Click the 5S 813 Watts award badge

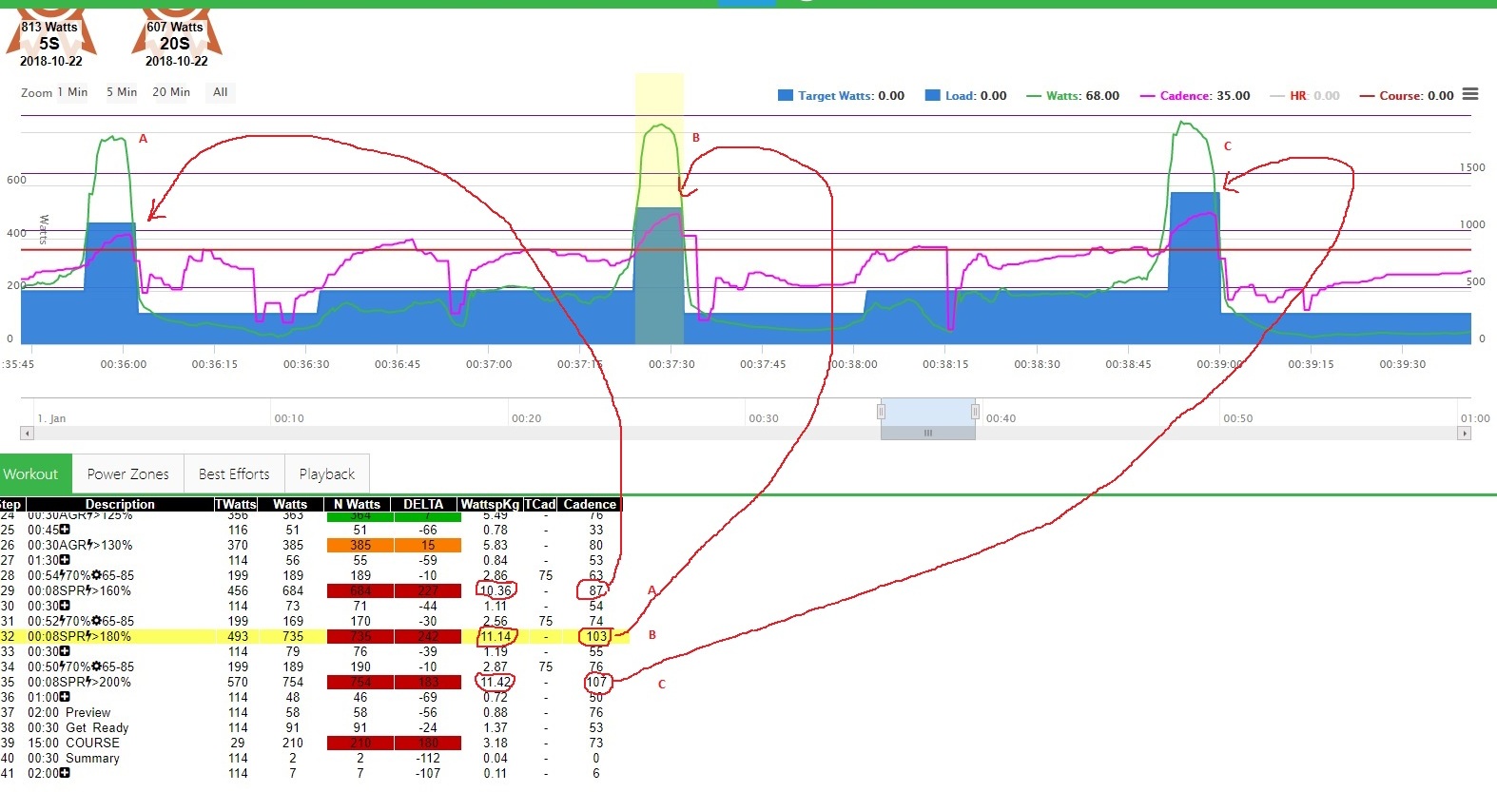[x=50, y=38]
